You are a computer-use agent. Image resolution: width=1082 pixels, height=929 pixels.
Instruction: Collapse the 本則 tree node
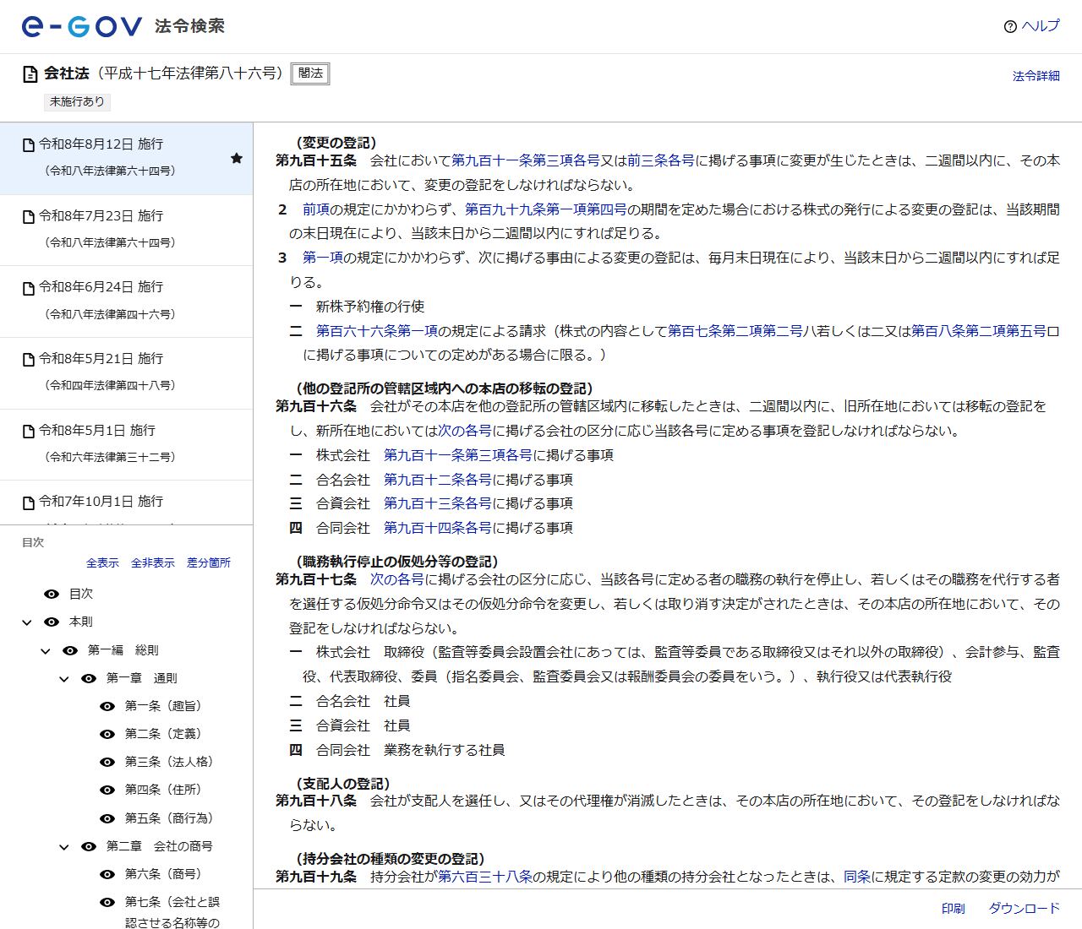tap(27, 622)
